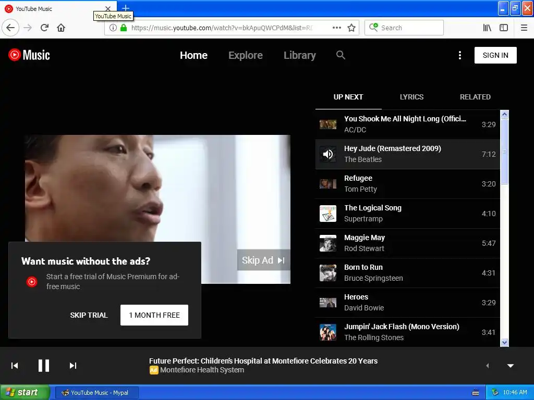The height and width of the screenshot is (400, 534).
Task: Open the Windows Start button
Action: (x=25, y=393)
